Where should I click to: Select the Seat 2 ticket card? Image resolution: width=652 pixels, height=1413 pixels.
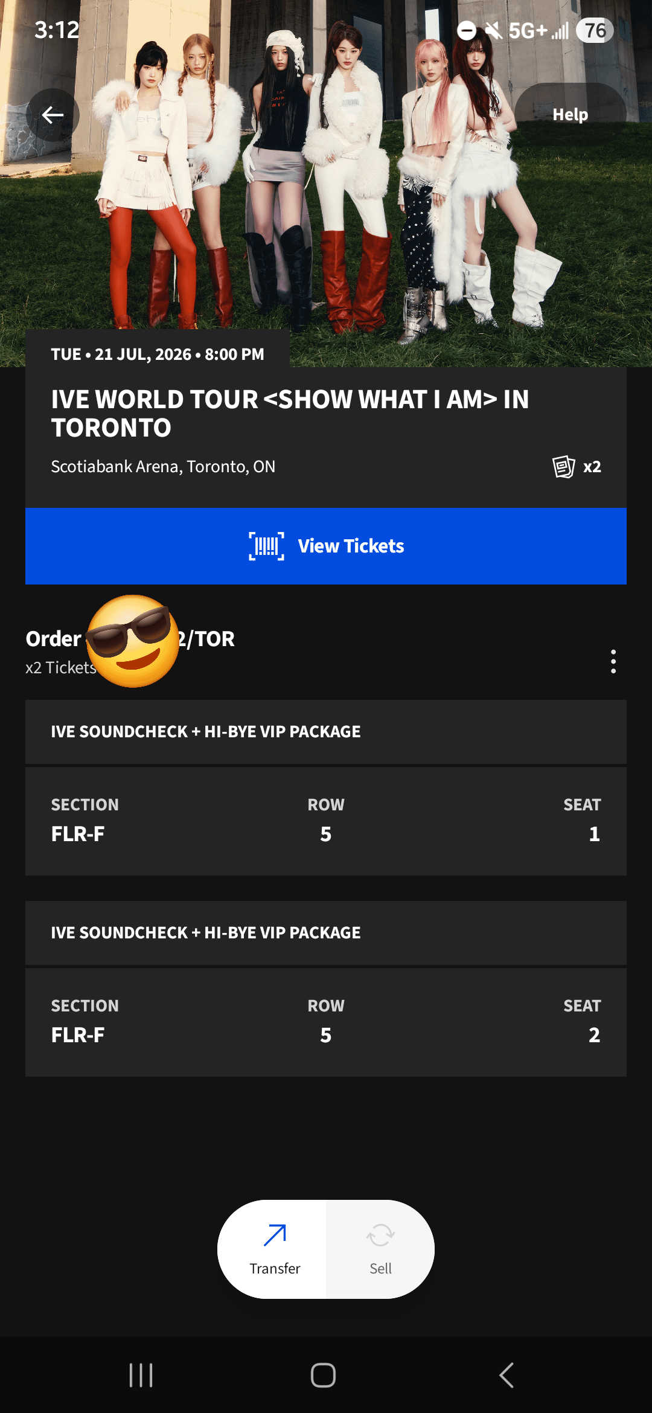tap(326, 1022)
